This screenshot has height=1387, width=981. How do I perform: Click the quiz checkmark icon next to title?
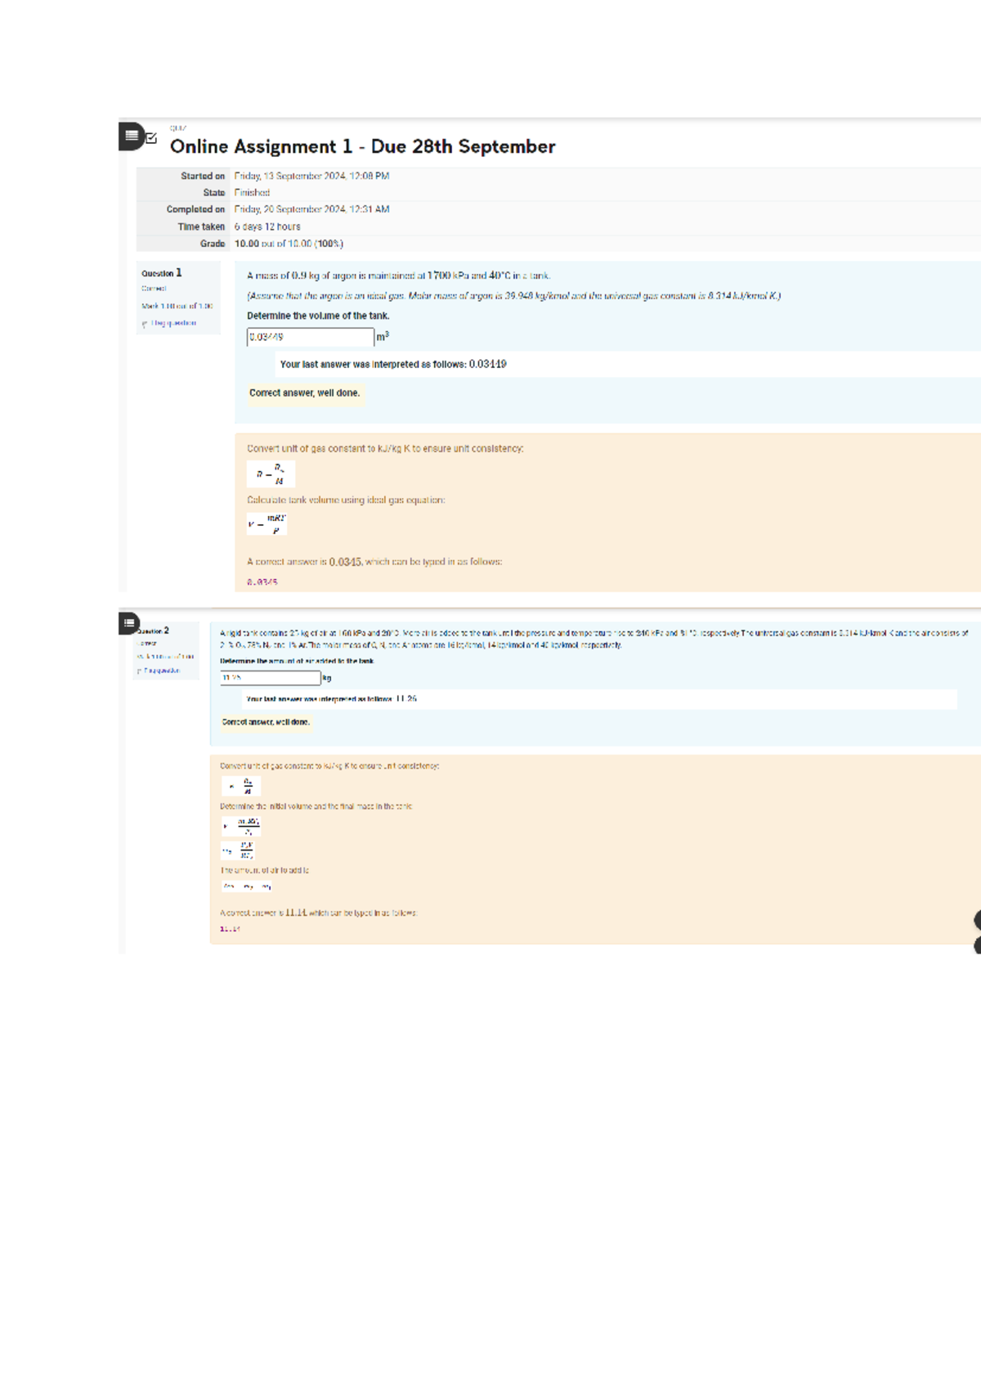coord(151,138)
